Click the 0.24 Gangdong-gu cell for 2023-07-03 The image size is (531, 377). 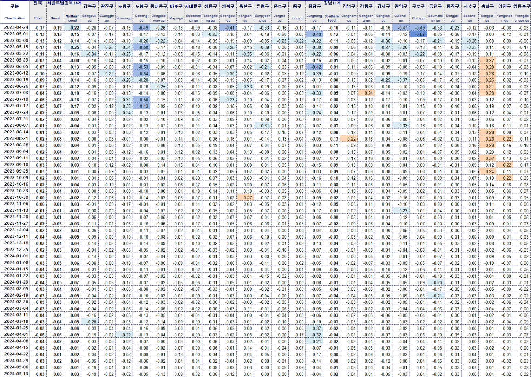[x=366, y=93]
